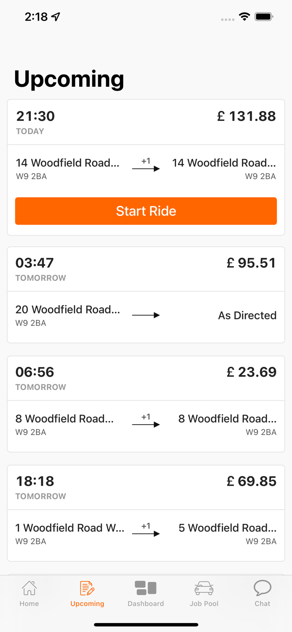
Task: Tap the Wi-Fi status icon
Action: 244,17
